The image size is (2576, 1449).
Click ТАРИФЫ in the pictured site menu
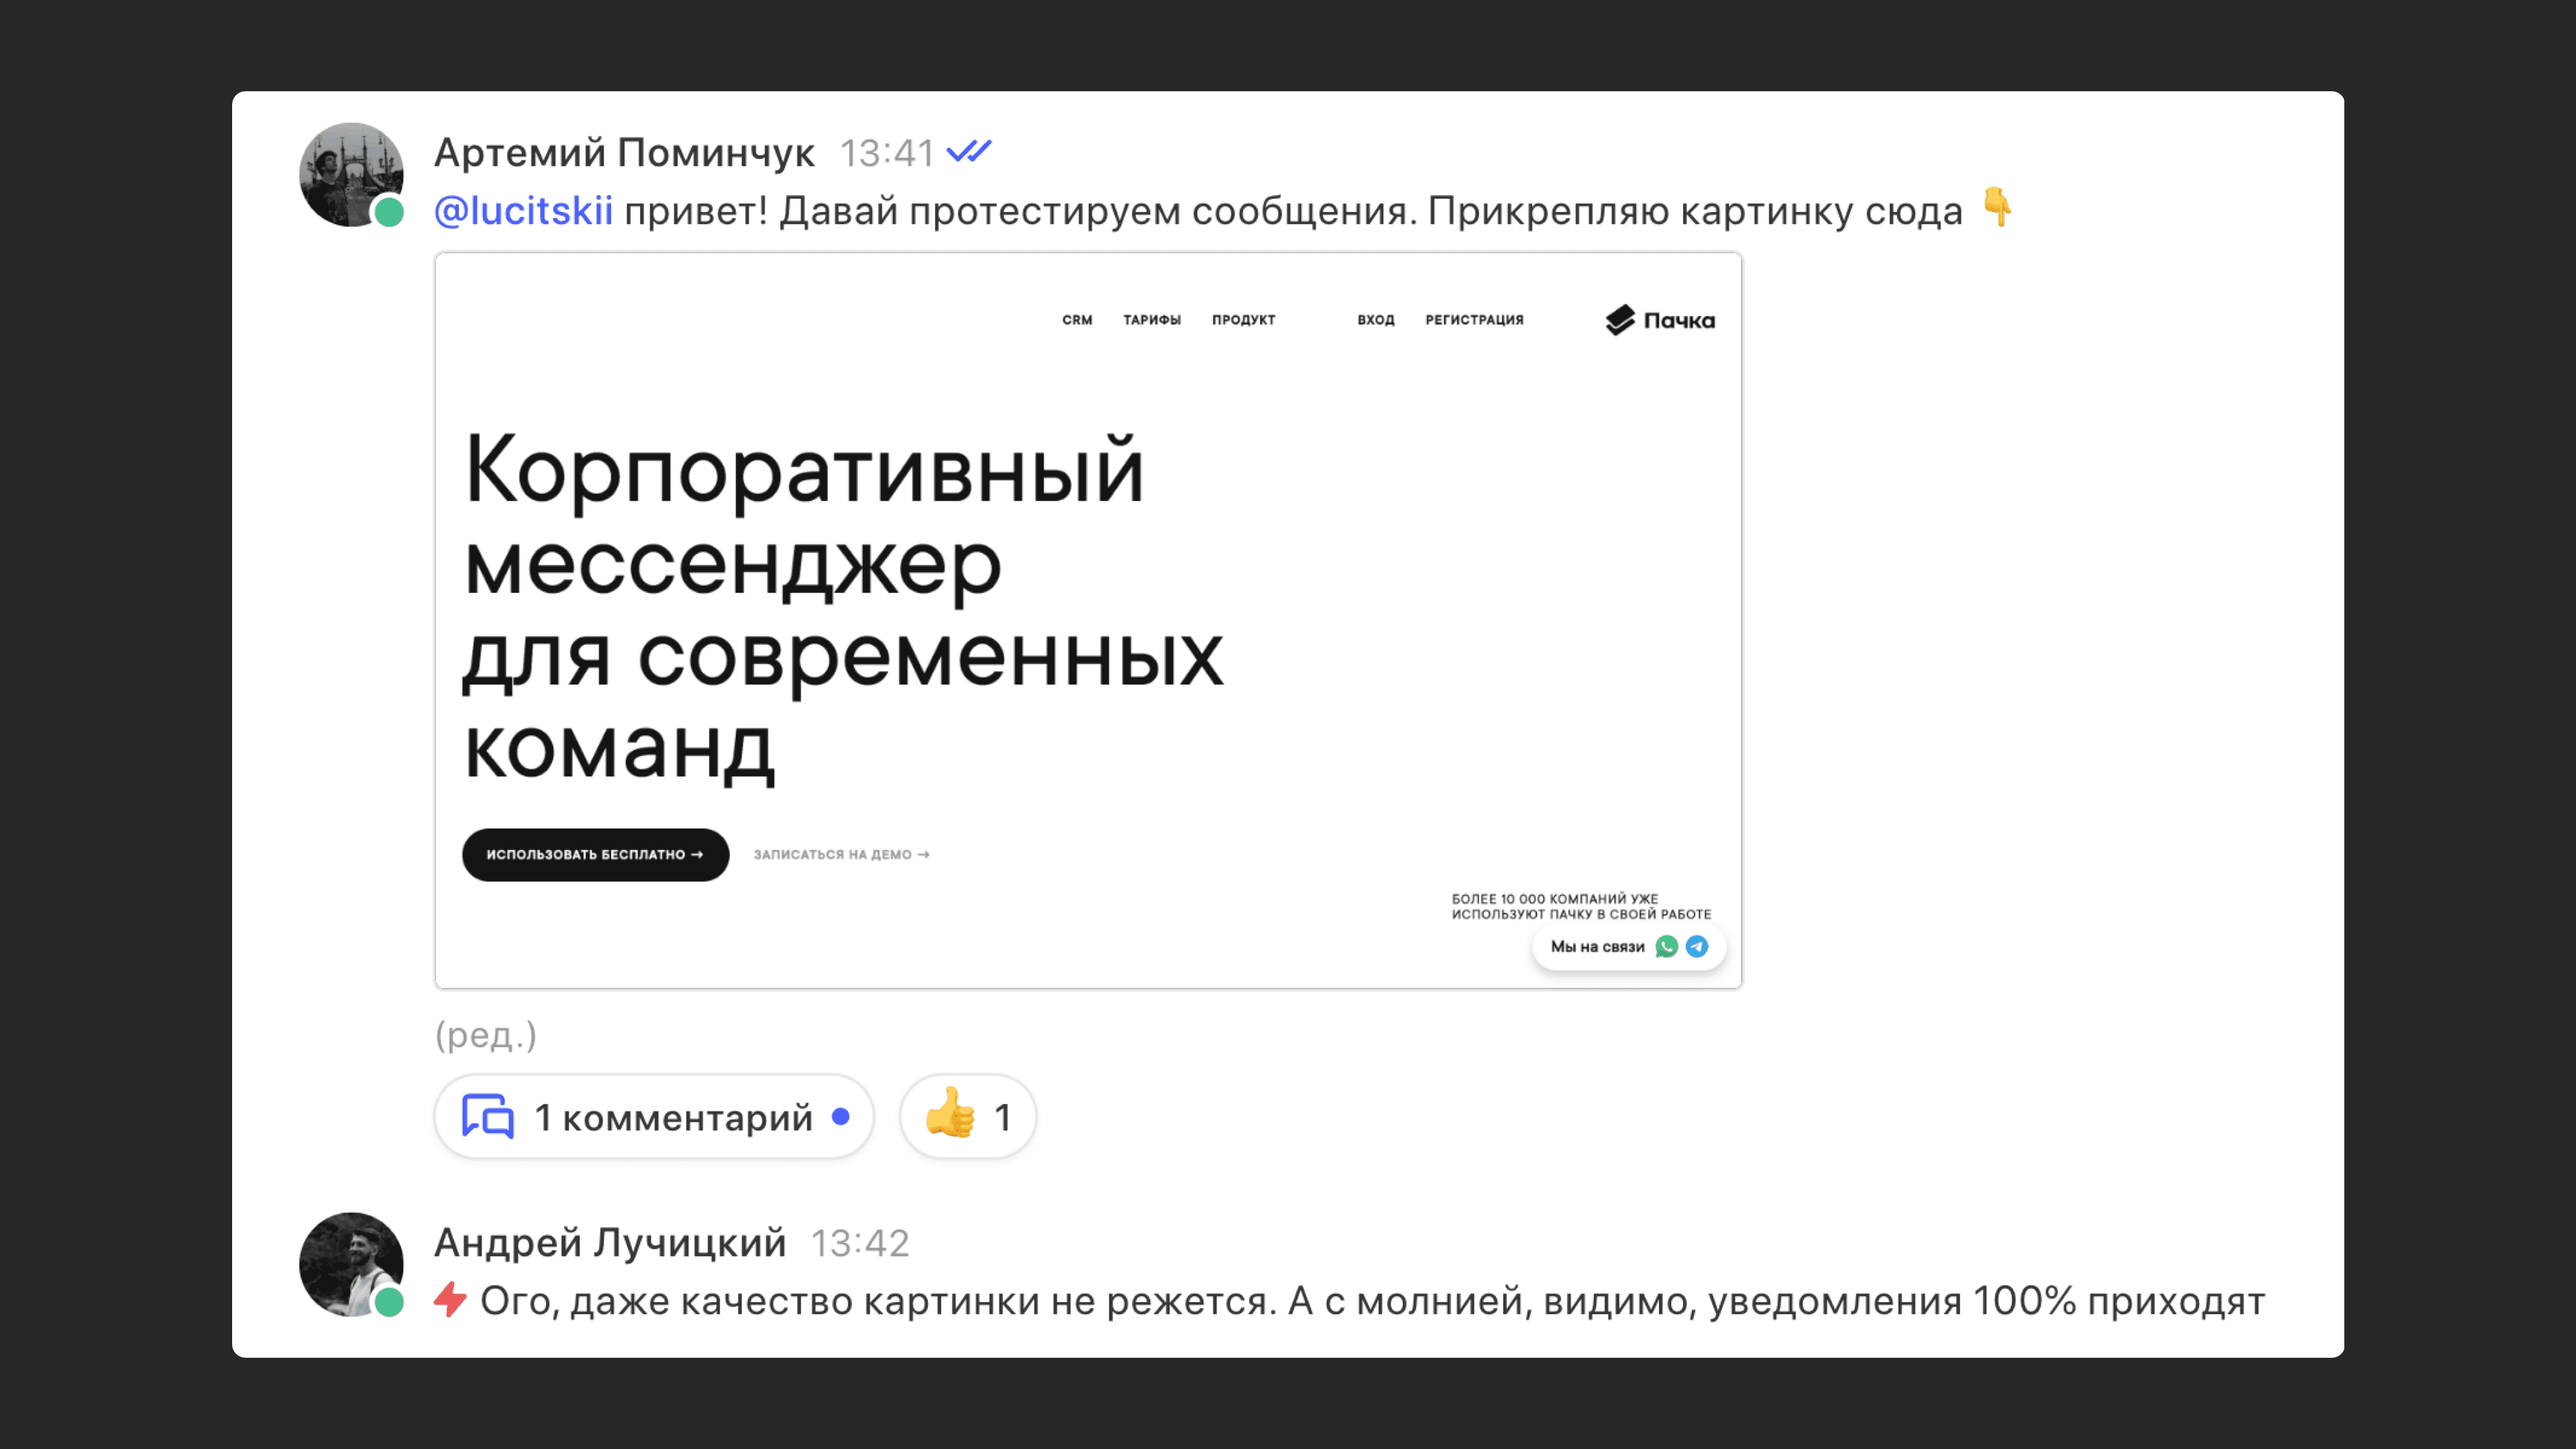point(1151,320)
